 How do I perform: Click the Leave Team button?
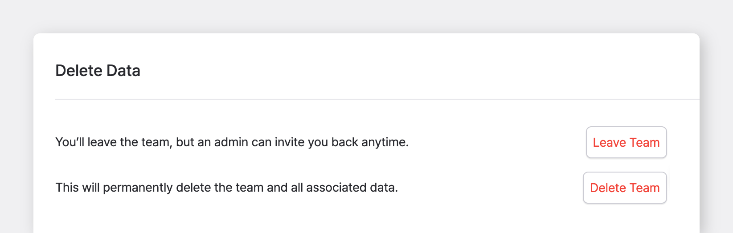pos(626,142)
